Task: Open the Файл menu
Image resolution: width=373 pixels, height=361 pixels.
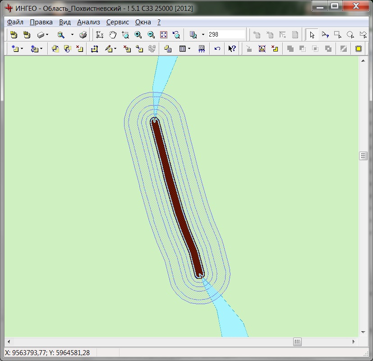Action: click(x=15, y=22)
